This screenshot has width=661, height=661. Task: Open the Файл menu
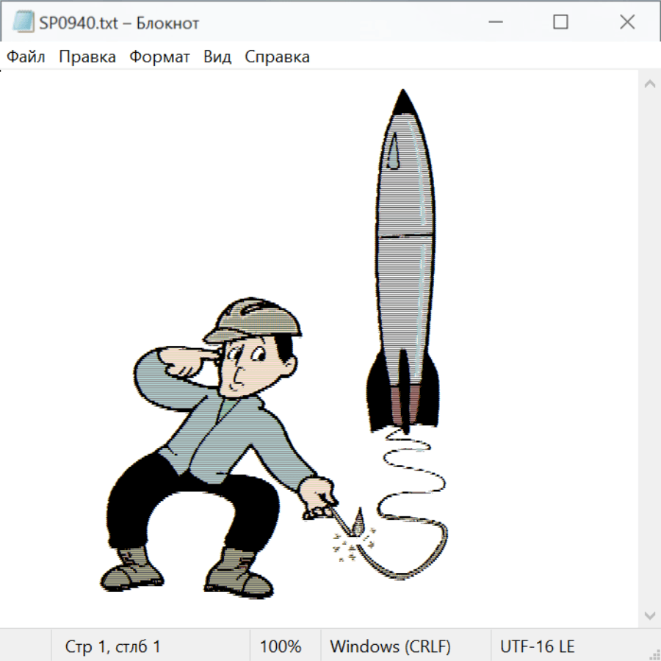click(x=26, y=57)
